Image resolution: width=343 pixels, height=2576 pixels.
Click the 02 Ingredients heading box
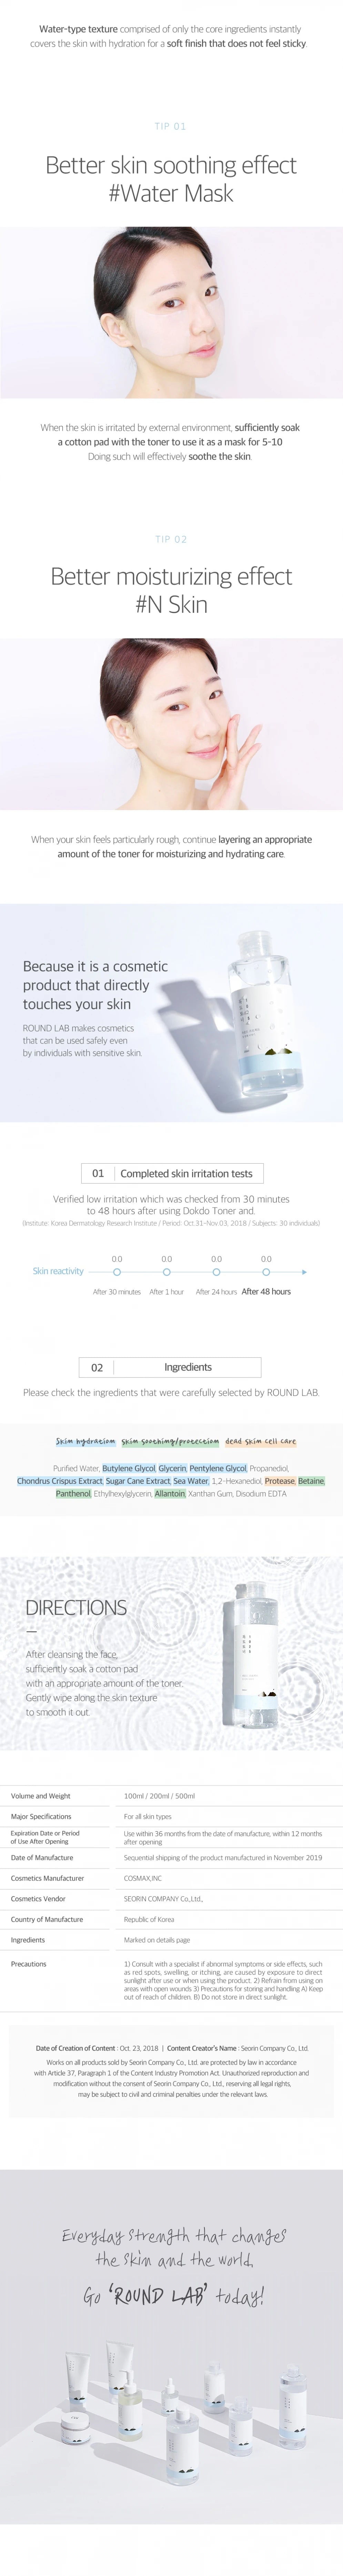point(171,1367)
